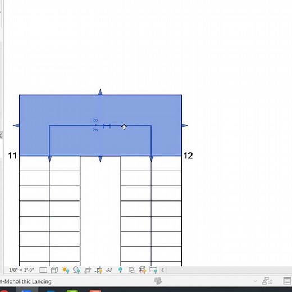This screenshot has width=292, height=292.
Task: Open Temporary Hide/Isolate glasses menu
Action: coord(109,270)
